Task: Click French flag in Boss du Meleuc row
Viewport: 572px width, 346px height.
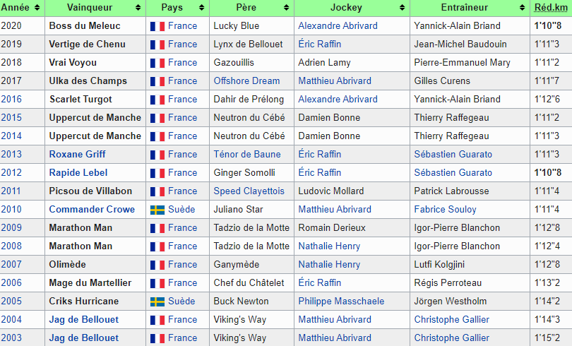Action: click(157, 26)
